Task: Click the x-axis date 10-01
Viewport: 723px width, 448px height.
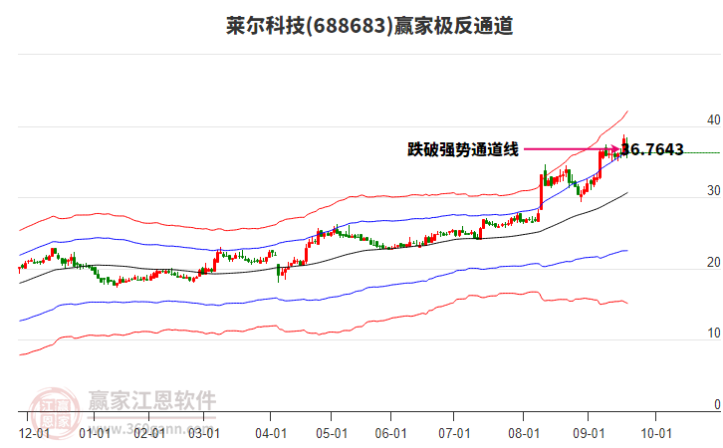Action: coord(656,433)
